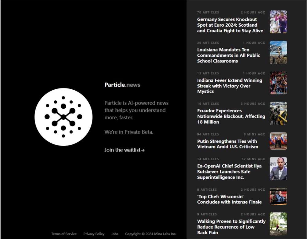Click the 36 ARTICLES label
This screenshot has height=239, width=307.
(x=208, y=43)
